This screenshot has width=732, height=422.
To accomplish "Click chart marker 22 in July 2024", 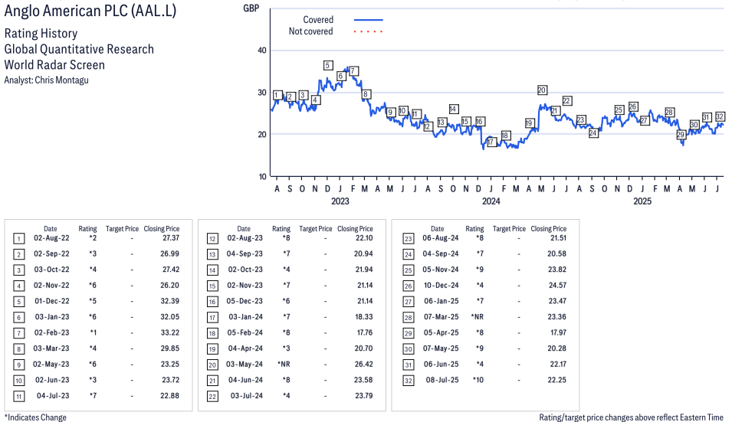I will [566, 101].
